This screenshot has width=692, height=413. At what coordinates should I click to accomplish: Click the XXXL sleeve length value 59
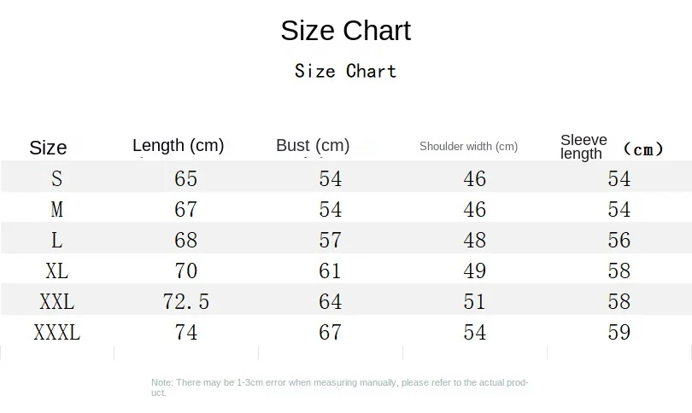[619, 332]
